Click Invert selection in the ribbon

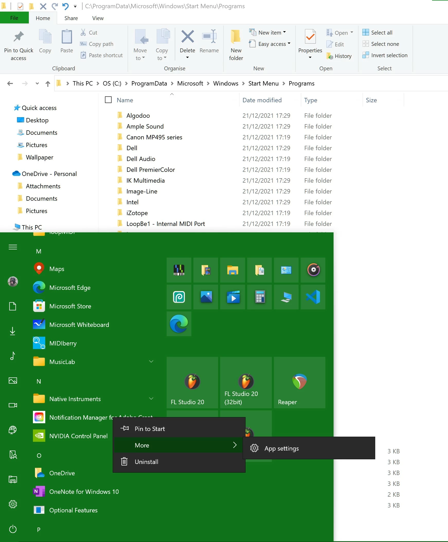385,55
